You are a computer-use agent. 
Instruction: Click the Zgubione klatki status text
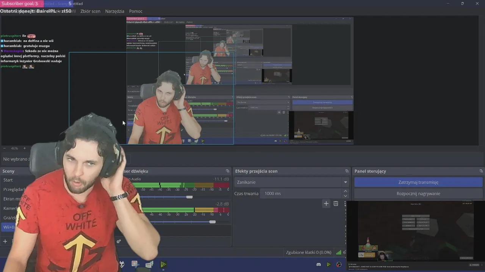[x=308, y=252]
